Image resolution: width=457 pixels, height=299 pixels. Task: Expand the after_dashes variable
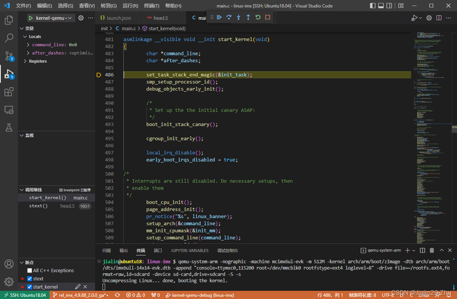[28, 53]
